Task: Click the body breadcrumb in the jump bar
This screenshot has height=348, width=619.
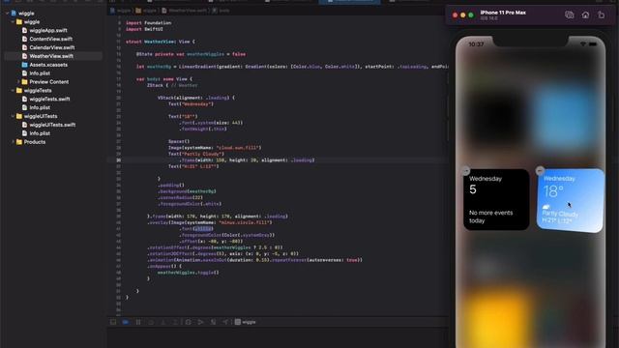Action: coord(221,11)
